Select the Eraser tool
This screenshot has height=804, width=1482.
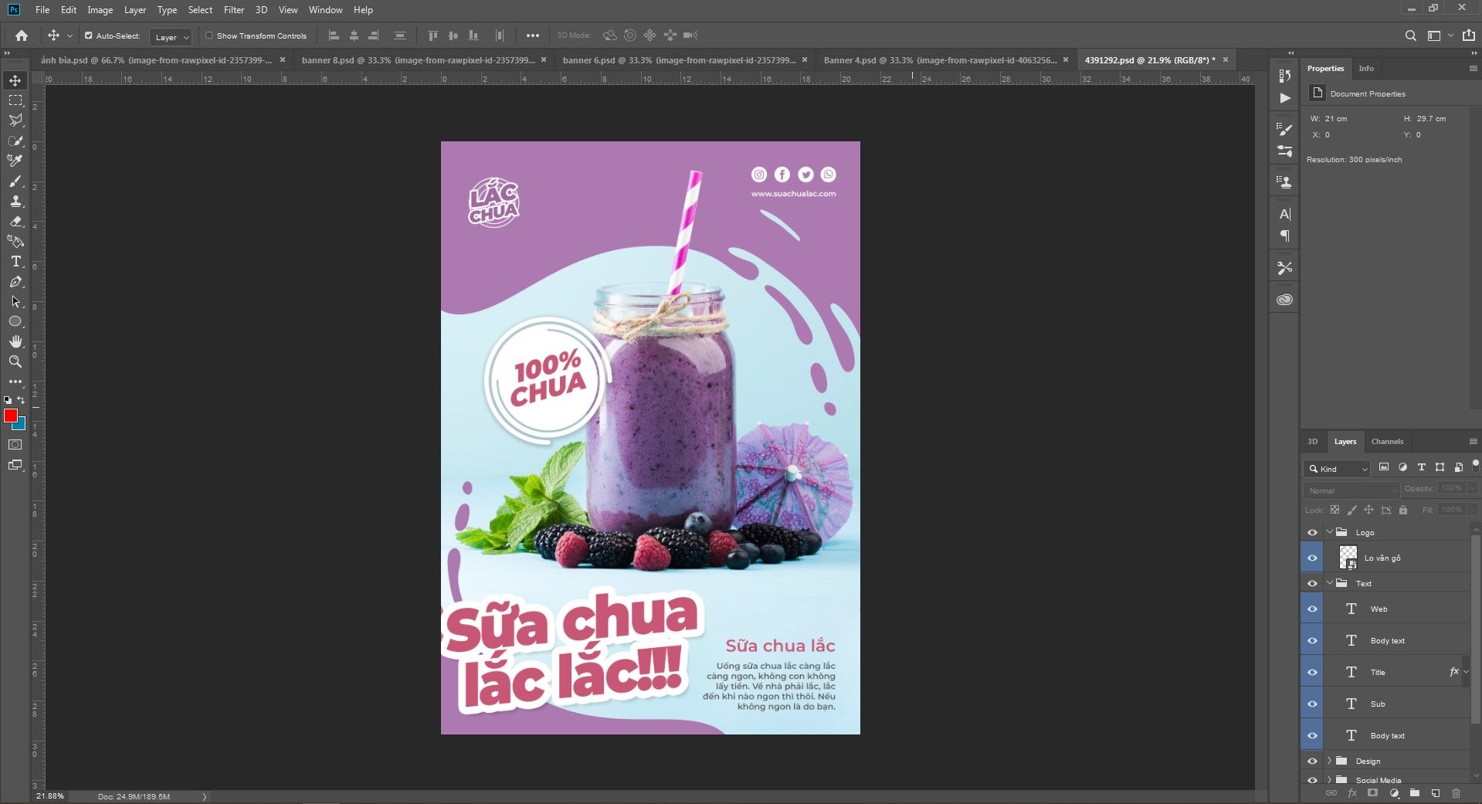click(x=15, y=221)
